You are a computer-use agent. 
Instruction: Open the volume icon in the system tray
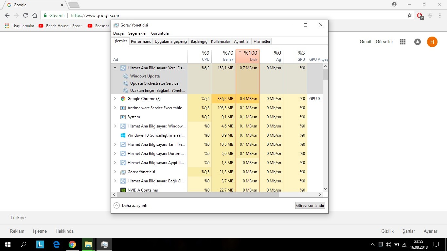(x=388, y=244)
